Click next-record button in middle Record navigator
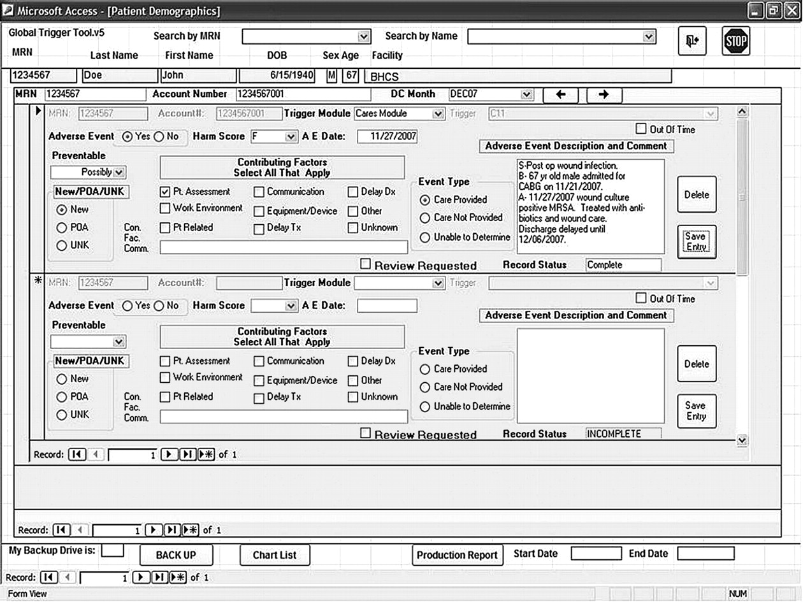This screenshot has width=803, height=602. (x=154, y=530)
